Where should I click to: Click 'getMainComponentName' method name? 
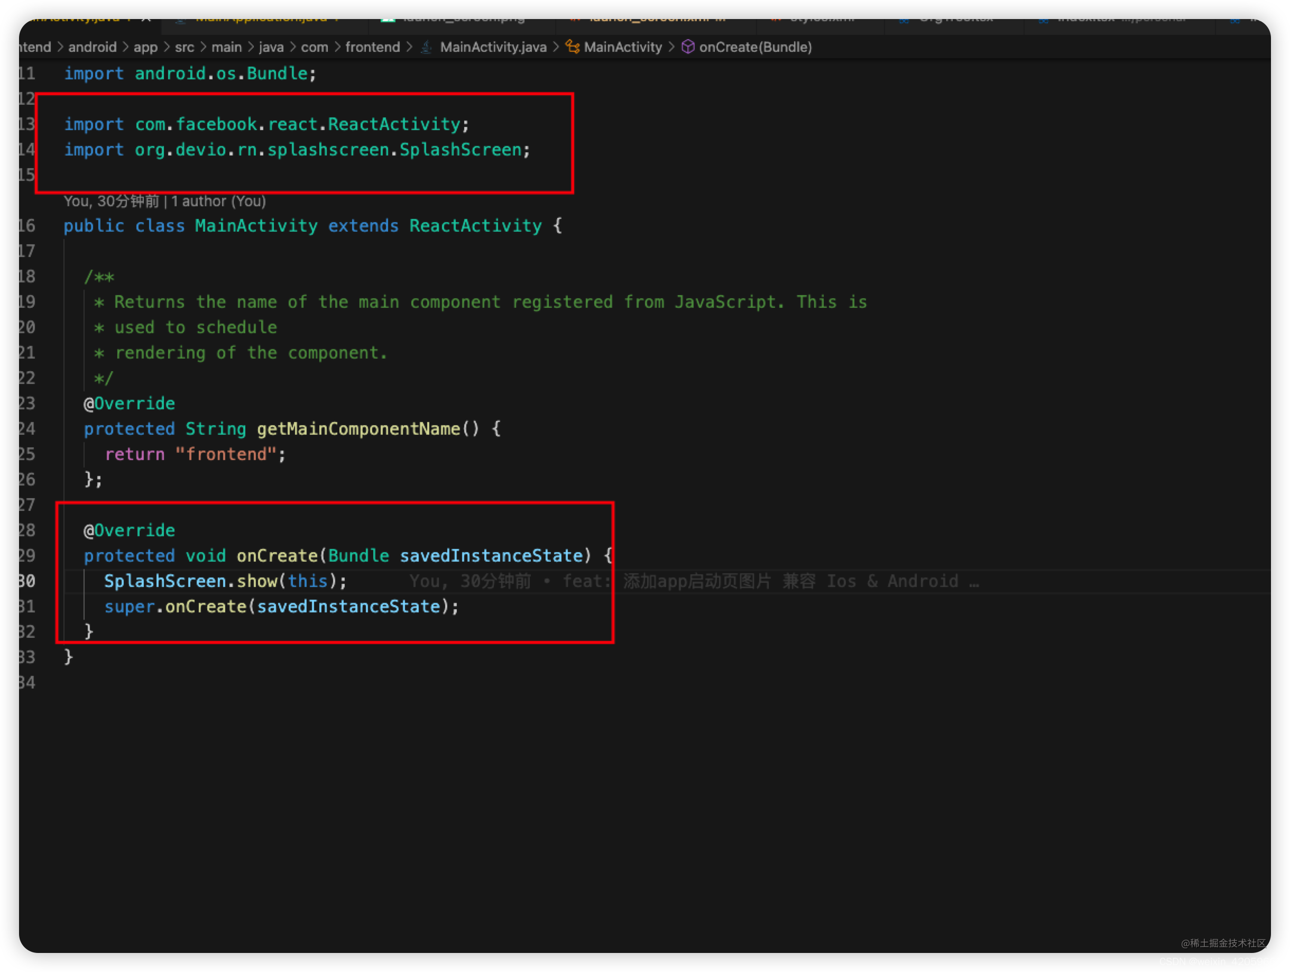click(x=358, y=429)
